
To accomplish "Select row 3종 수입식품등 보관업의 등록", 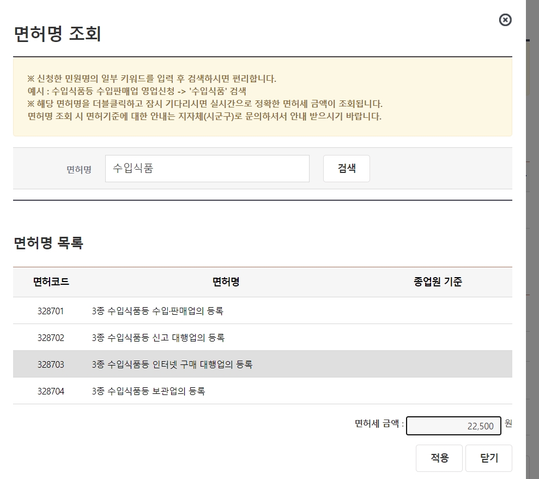I will click(x=263, y=391).
